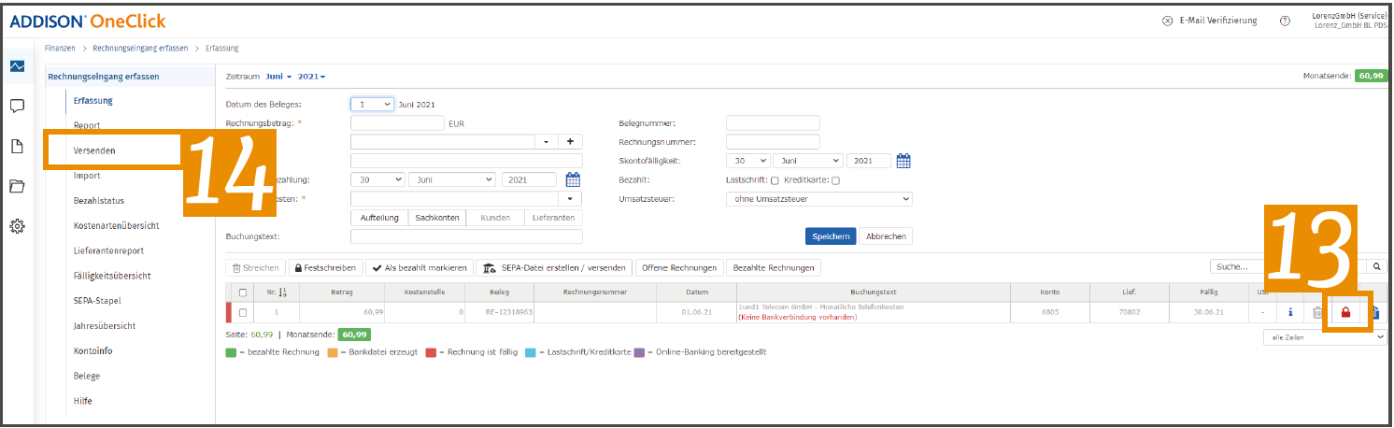Focus the Belegnummer input field
Image resolution: width=1394 pixels, height=428 pixels.
click(773, 122)
